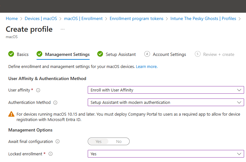
Task: Click the green checkmark for Setup Assistant step
Action: coord(100,54)
